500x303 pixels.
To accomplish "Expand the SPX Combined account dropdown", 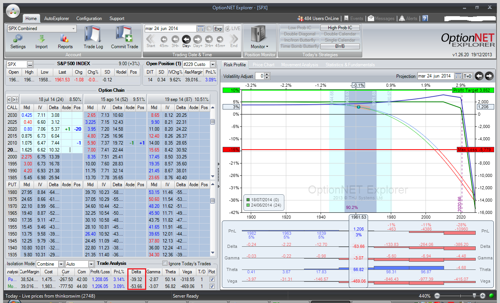I will [x=73, y=29].
